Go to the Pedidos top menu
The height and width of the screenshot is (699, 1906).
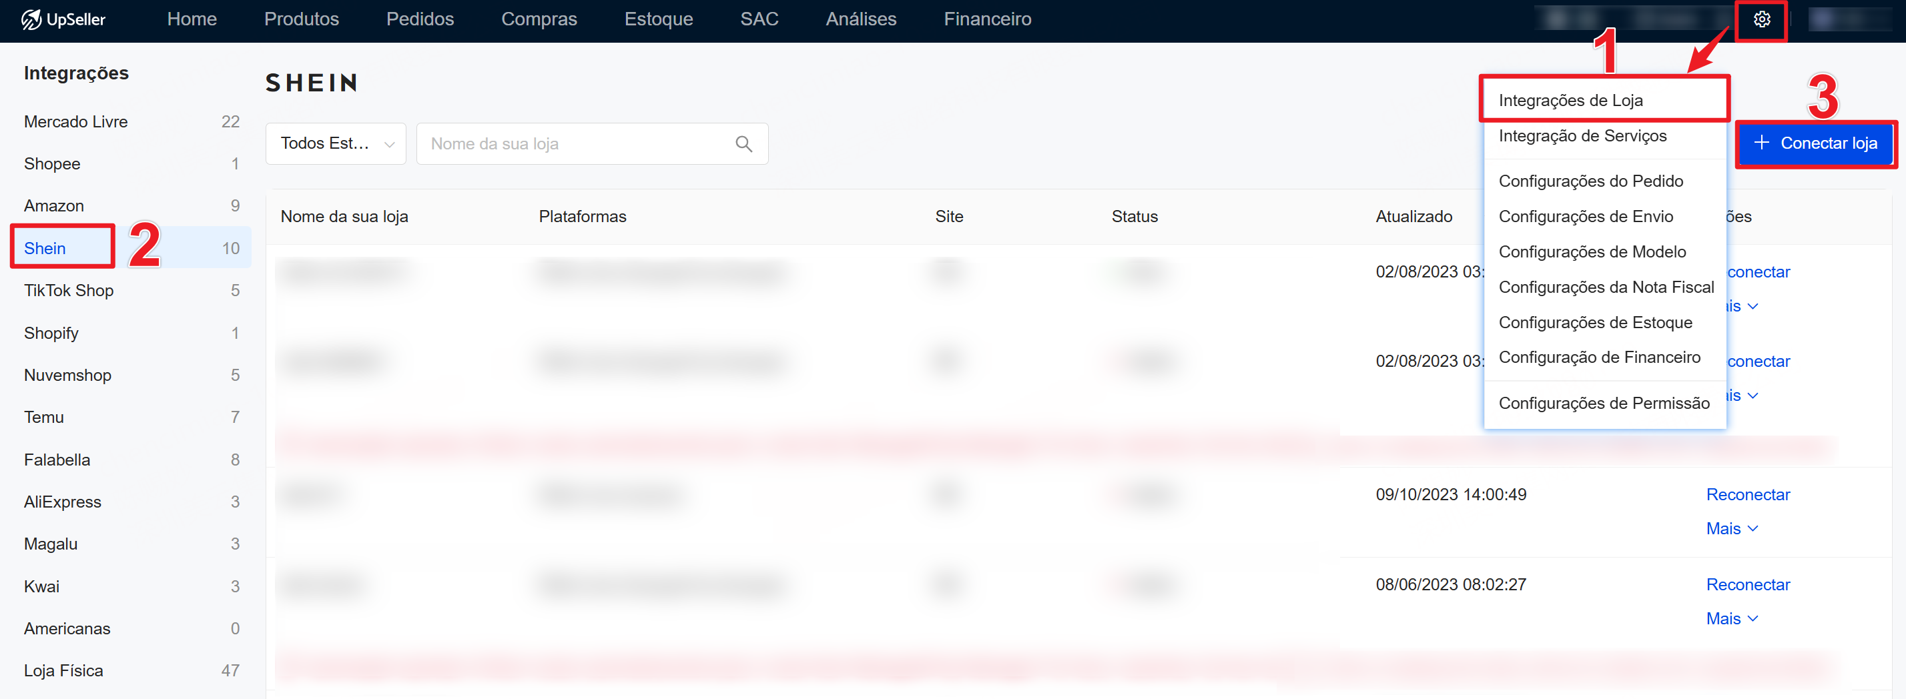pyautogui.click(x=420, y=19)
